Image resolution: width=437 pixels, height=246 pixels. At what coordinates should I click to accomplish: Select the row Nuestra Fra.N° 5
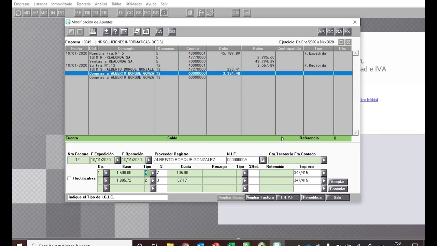[x=209, y=54]
